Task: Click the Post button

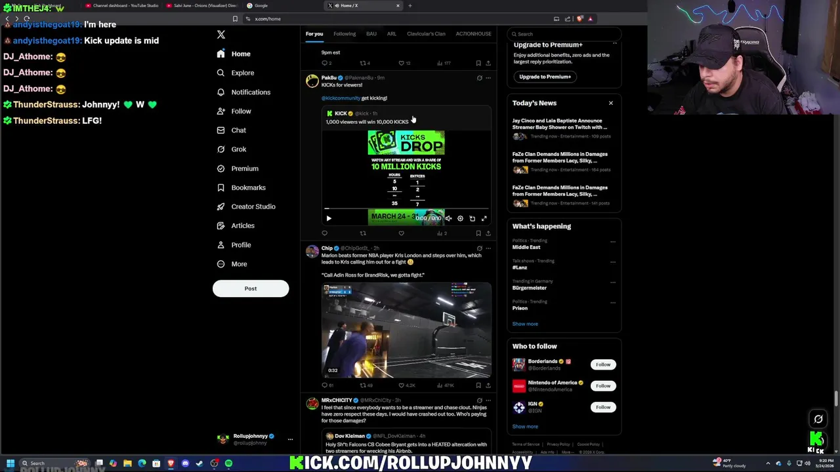Action: (x=251, y=288)
